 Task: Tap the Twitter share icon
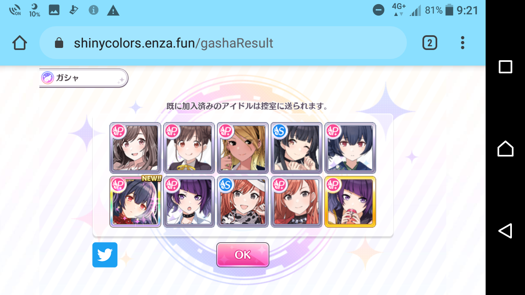(x=105, y=255)
